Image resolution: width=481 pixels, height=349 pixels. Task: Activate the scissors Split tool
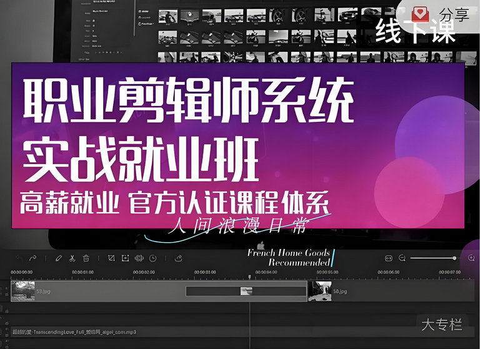tap(72, 258)
